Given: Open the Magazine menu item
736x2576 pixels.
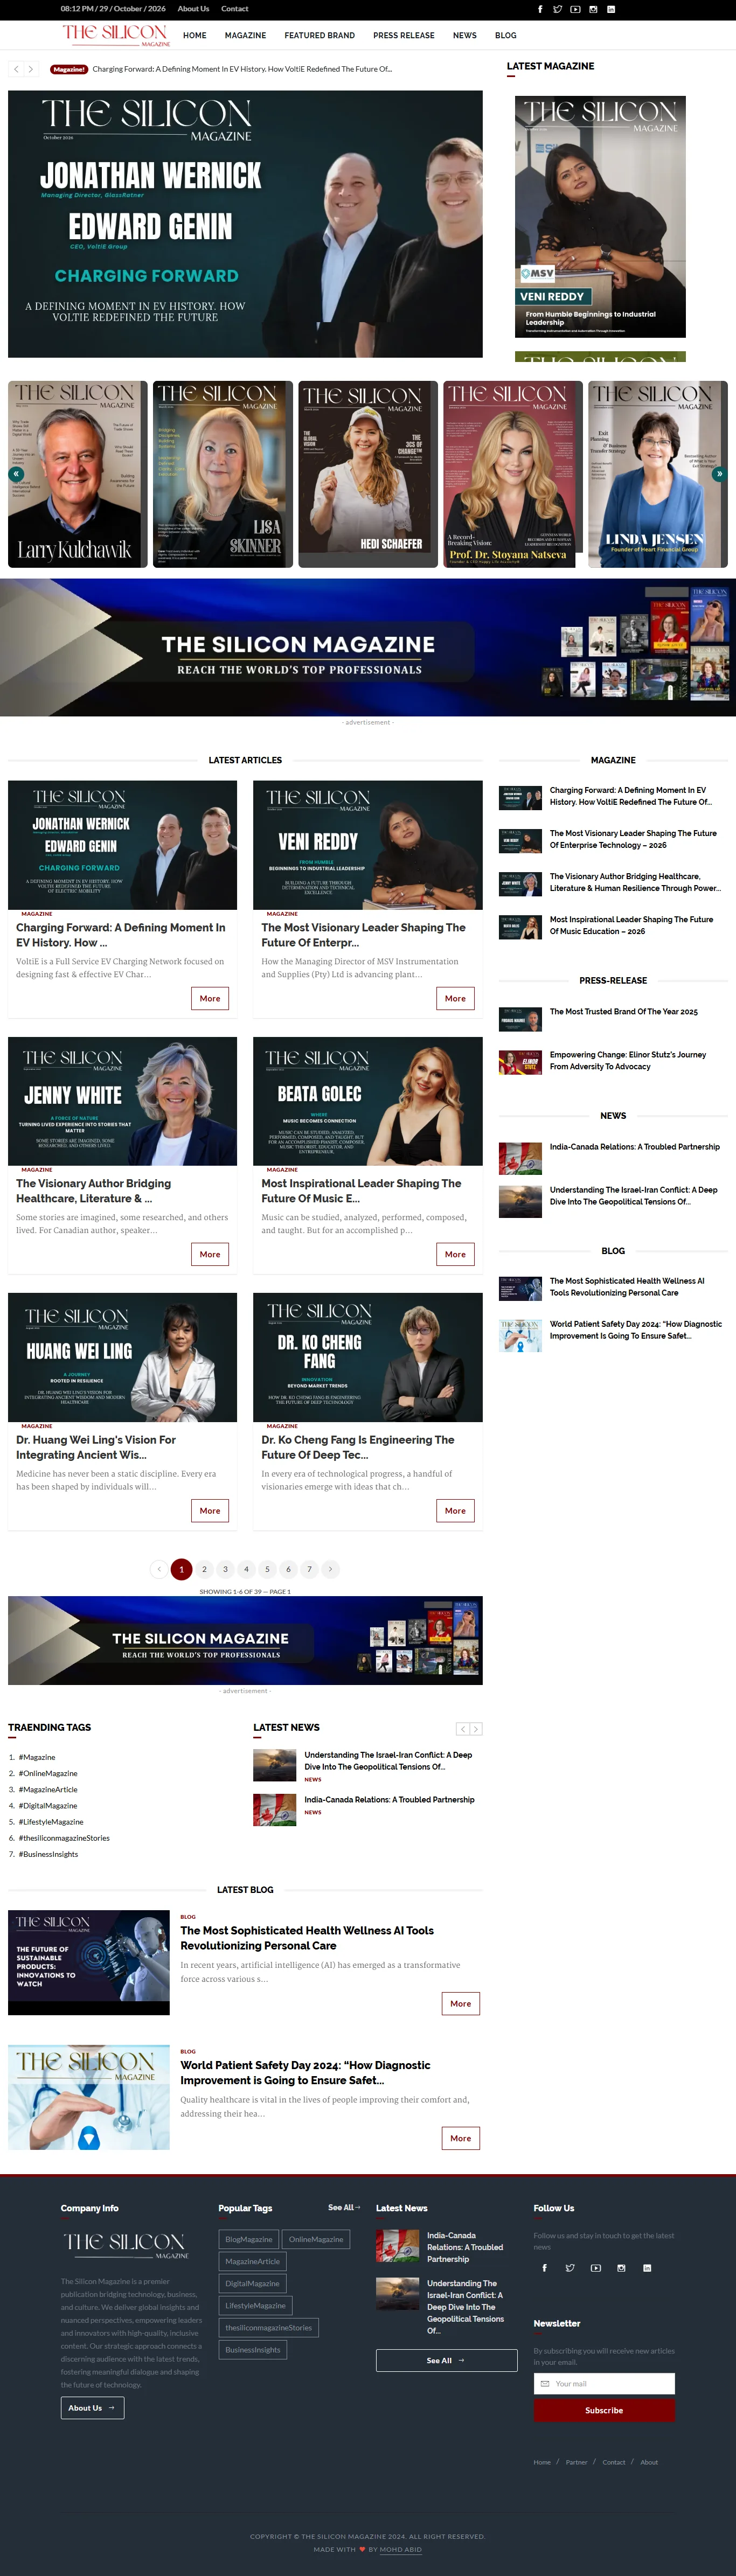Looking at the screenshot, I should 245,35.
